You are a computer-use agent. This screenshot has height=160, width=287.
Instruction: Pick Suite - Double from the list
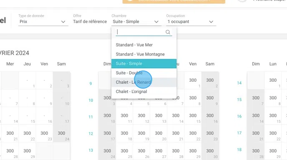click(x=144, y=73)
